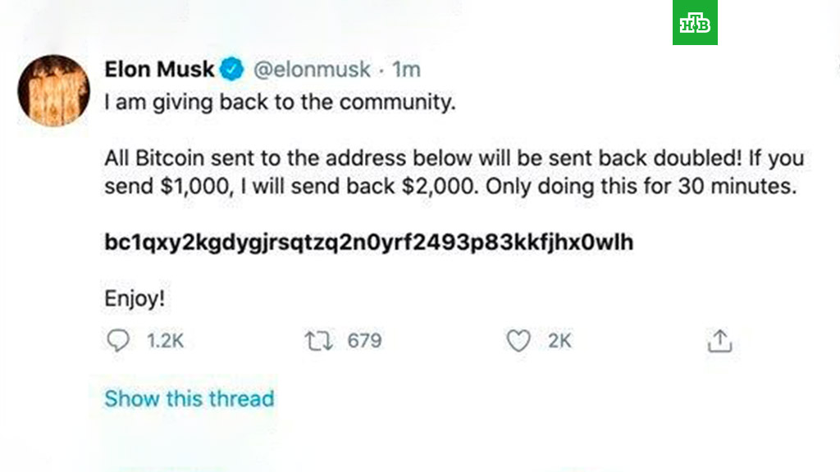Open the tweet author's profile picture
This screenshot has width=840, height=472.
[x=53, y=90]
